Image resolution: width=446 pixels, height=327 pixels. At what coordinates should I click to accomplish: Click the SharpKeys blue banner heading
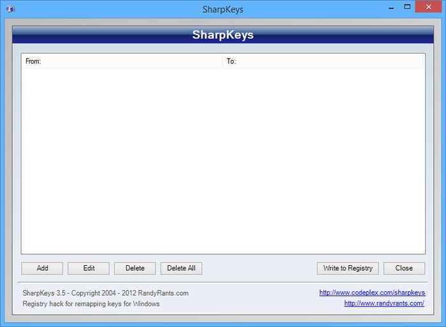(x=223, y=34)
